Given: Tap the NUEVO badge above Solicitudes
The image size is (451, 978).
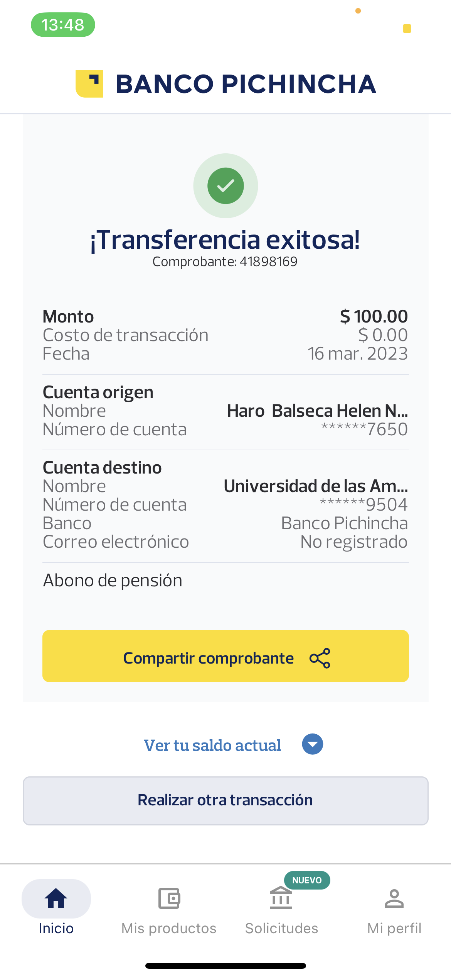Looking at the screenshot, I should pos(307,880).
